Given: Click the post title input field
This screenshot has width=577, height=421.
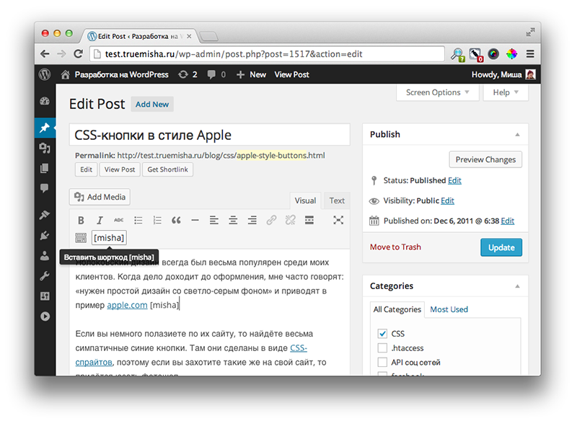Looking at the screenshot, I should (209, 135).
